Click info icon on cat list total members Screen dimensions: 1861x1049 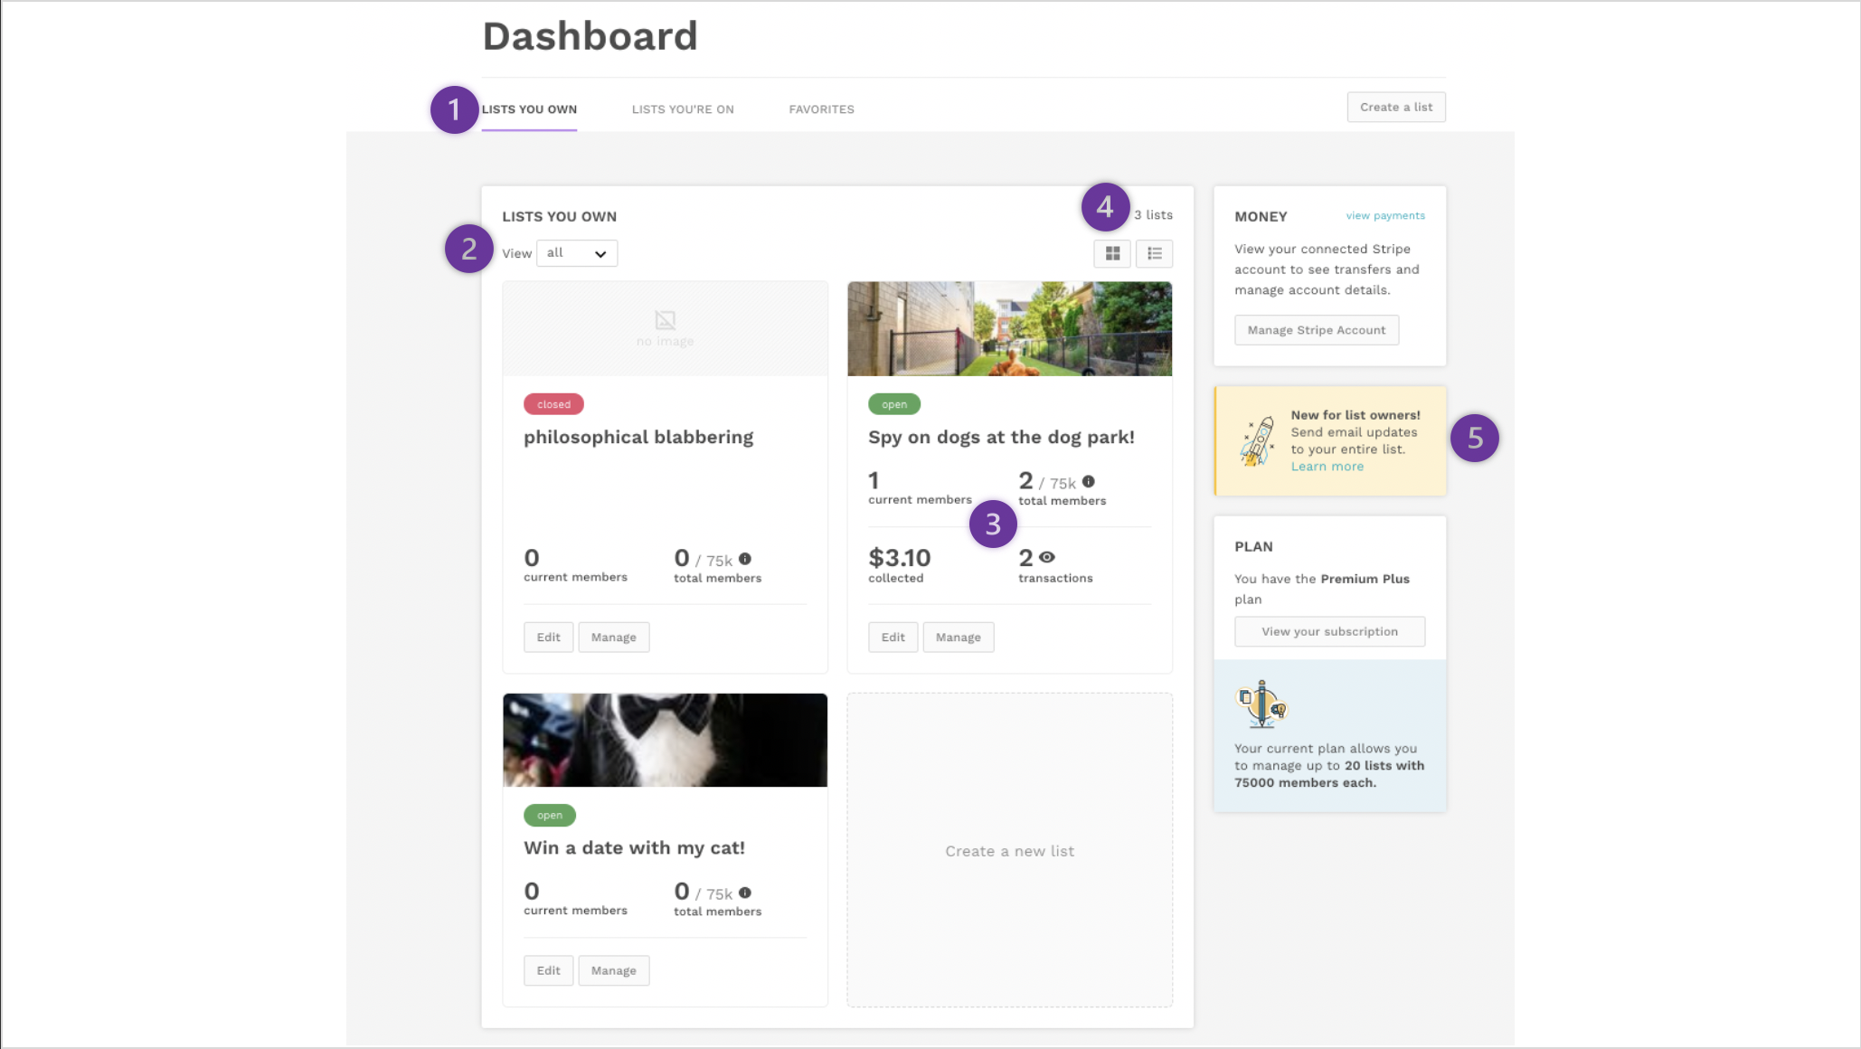[x=745, y=893]
